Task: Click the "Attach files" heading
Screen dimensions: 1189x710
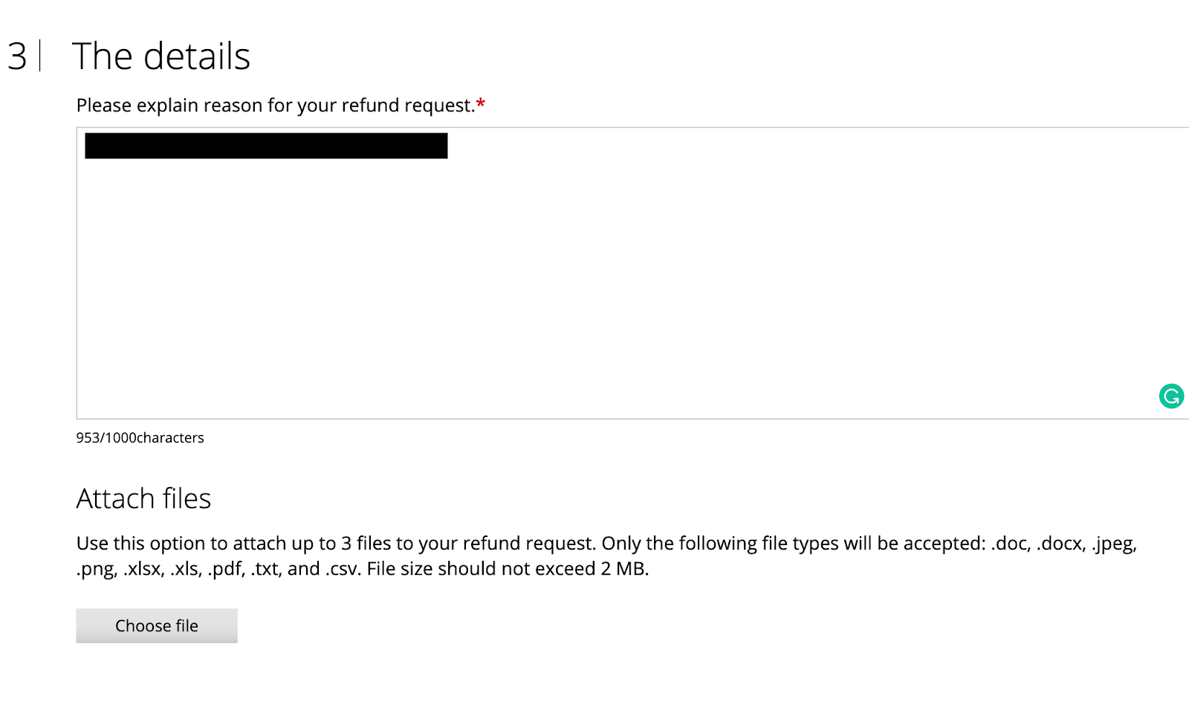Action: click(143, 498)
